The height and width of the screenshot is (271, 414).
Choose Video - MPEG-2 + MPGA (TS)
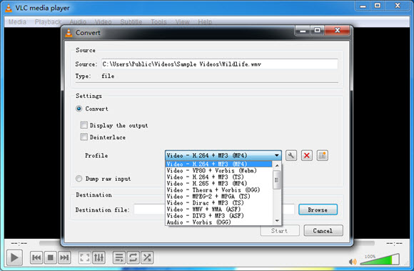(x=218, y=197)
